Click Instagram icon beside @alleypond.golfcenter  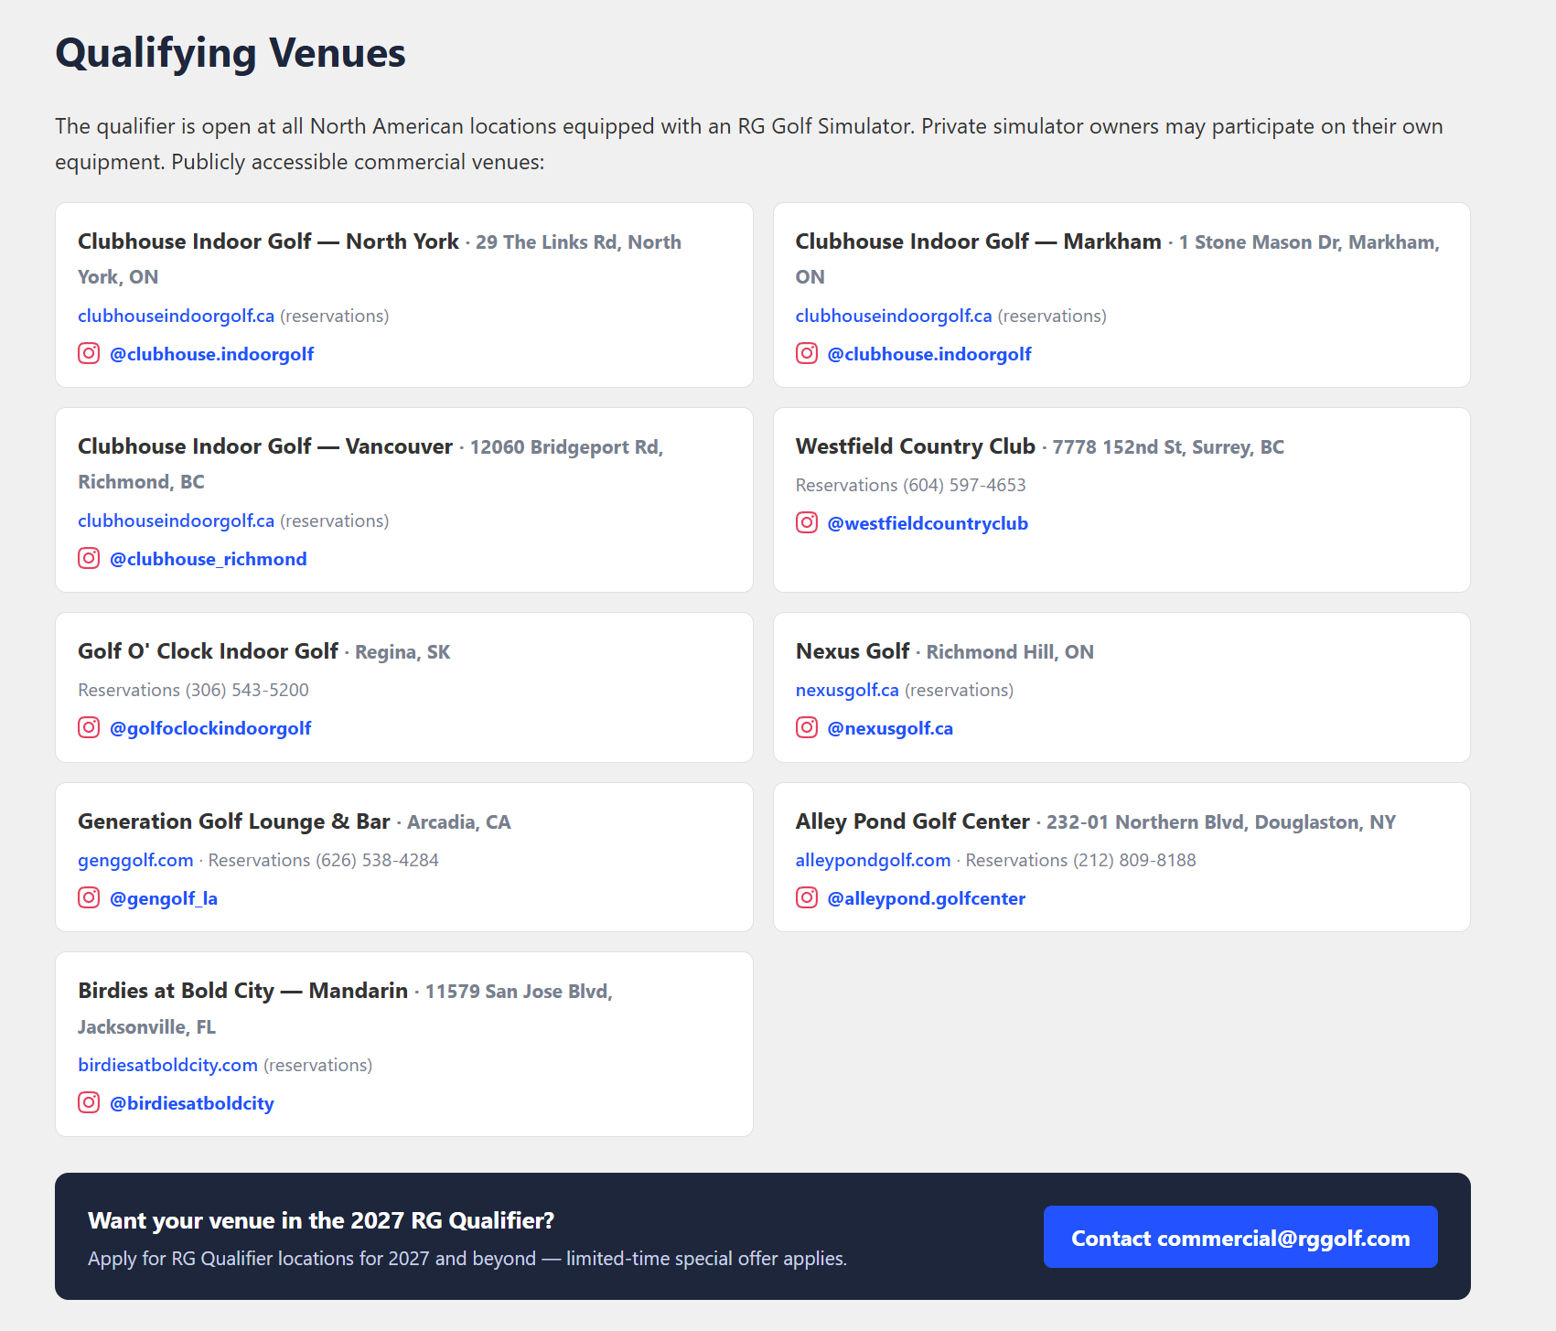807,897
